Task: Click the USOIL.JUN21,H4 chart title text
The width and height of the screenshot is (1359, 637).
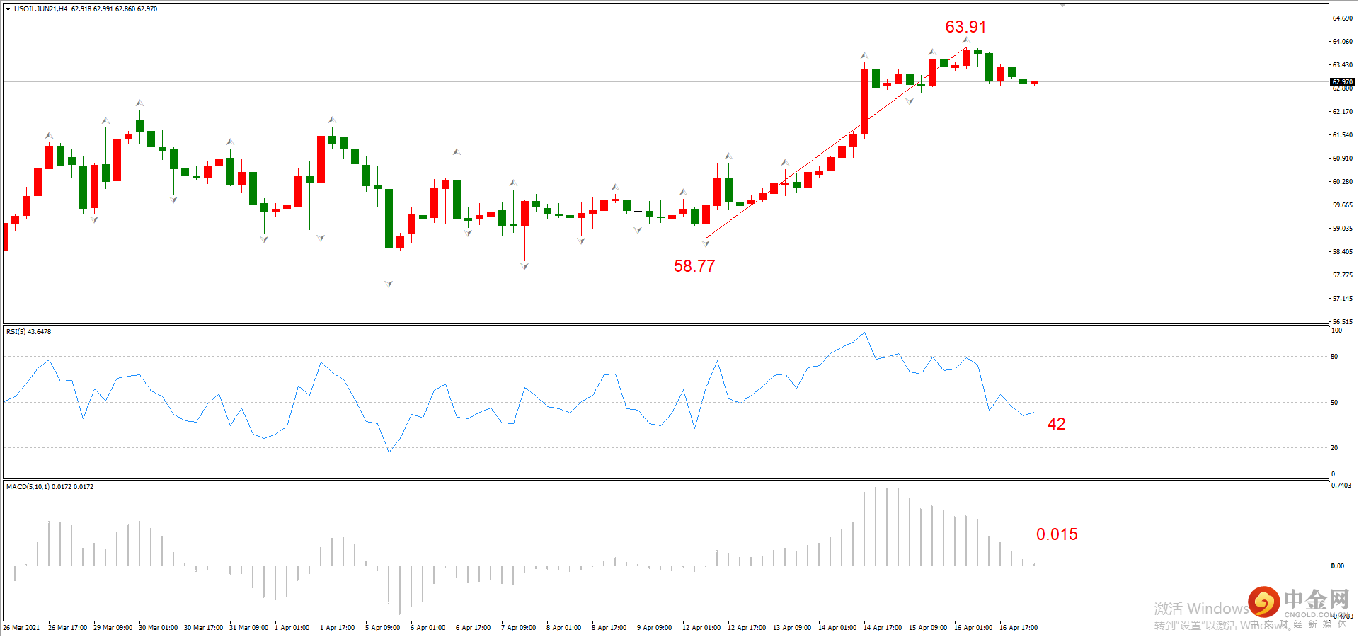Action: pyautogui.click(x=41, y=9)
